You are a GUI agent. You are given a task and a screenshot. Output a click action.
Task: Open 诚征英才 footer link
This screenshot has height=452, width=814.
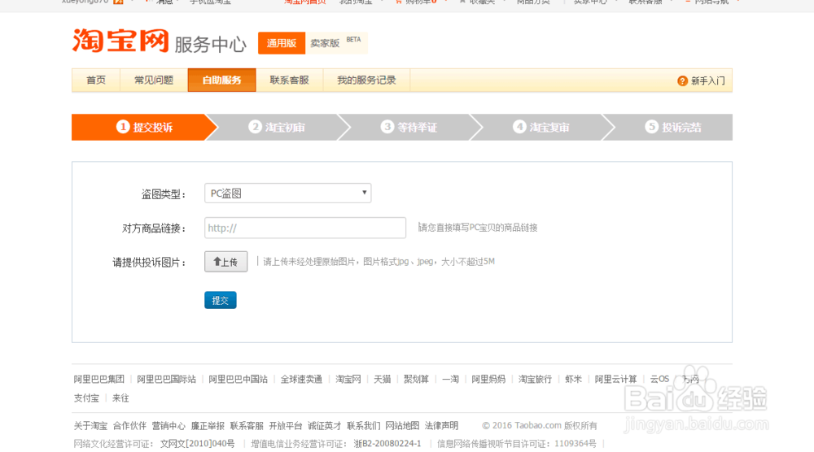[x=325, y=426]
